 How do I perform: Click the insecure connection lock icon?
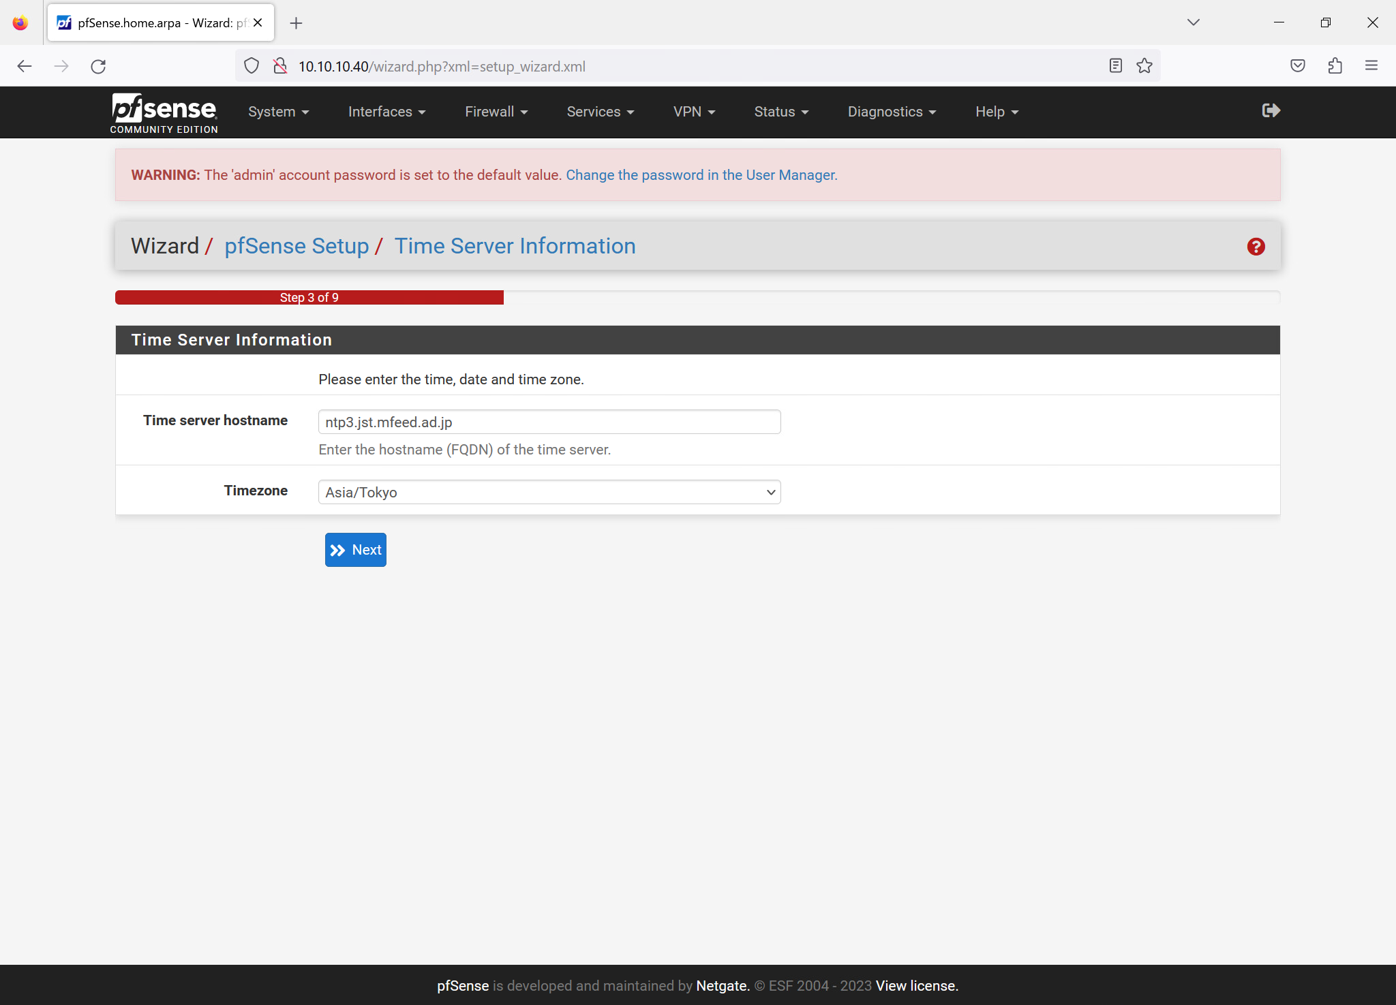pos(279,66)
